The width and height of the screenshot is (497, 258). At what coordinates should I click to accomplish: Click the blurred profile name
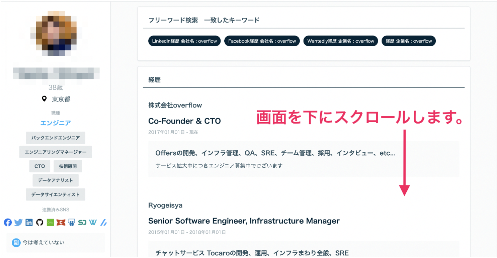56,73
